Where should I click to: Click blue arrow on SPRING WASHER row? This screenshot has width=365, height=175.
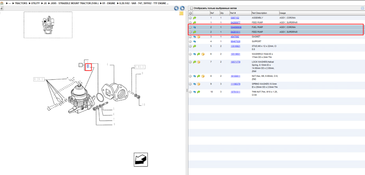(195, 84)
